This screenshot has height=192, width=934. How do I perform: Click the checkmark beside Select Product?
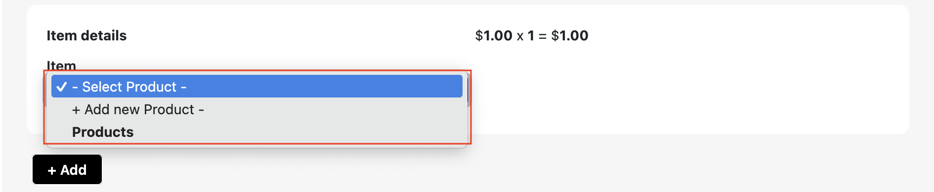pyautogui.click(x=61, y=87)
